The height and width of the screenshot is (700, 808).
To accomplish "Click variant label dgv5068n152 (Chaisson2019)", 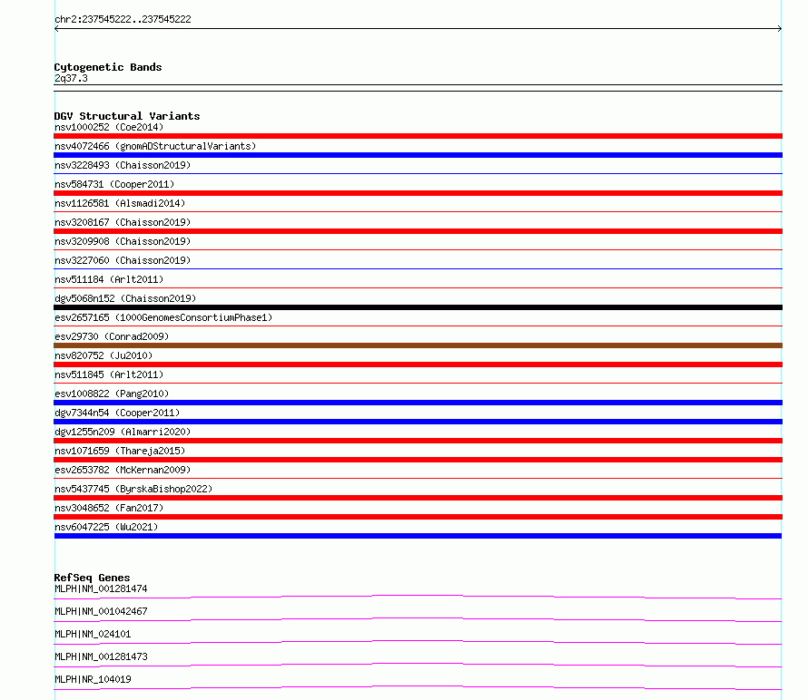I will (x=125, y=298).
